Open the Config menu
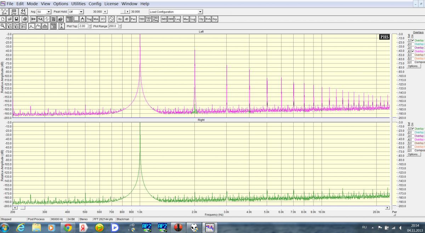Image resolution: width=425 pixels, height=233 pixels. (95, 4)
